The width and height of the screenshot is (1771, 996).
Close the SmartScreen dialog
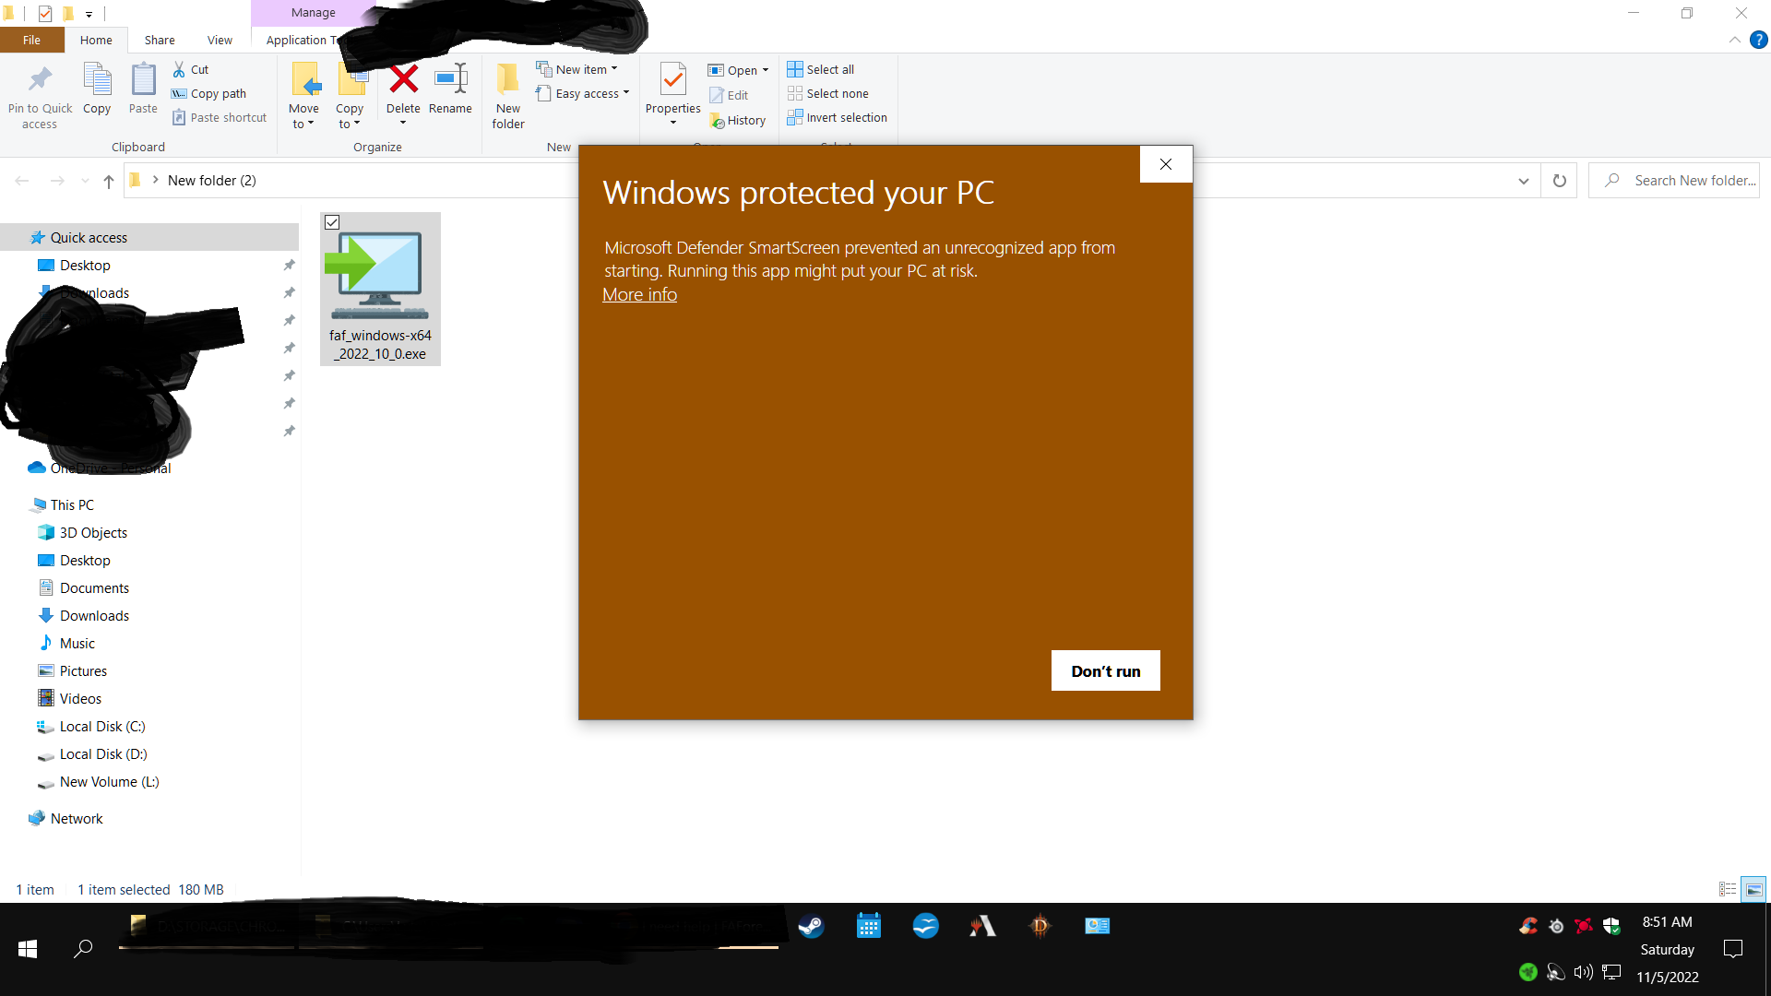(1166, 164)
